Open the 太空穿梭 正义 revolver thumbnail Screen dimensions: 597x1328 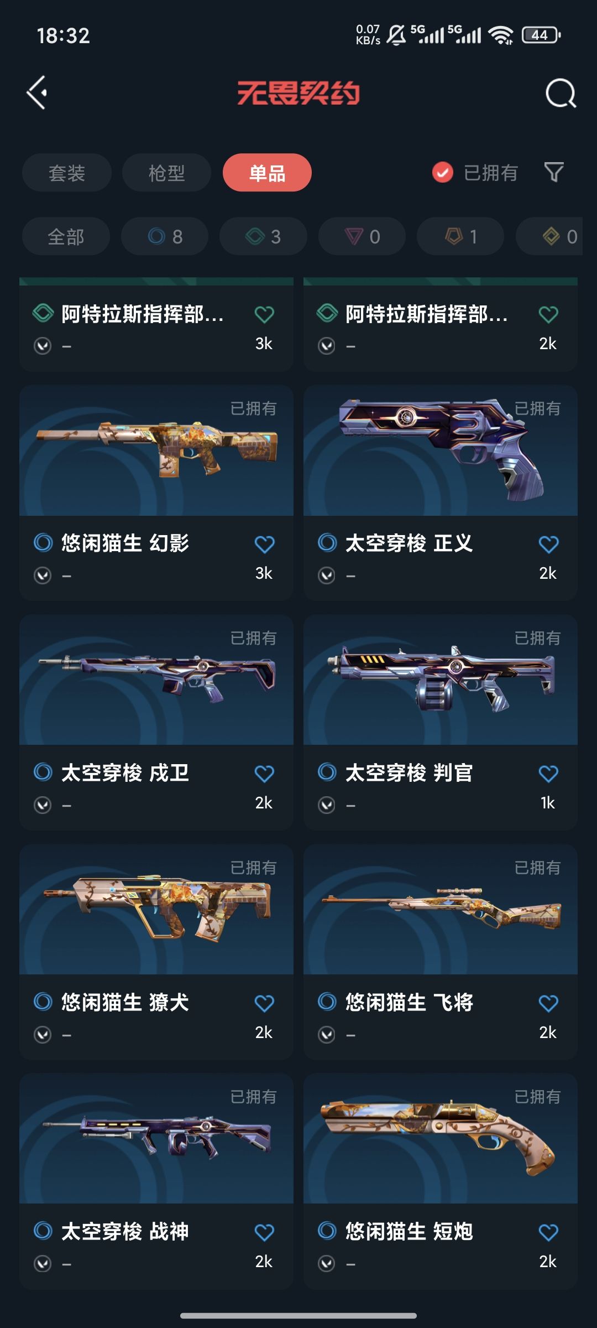441,450
